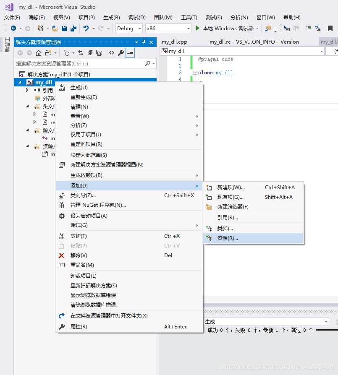Select 移除(V) in the context menu
The image size is (338, 375).
click(x=129, y=255)
